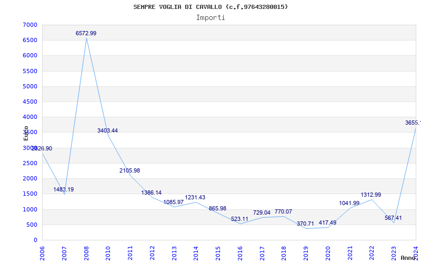Click the 4500 tick on Euro axis

pos(30,102)
